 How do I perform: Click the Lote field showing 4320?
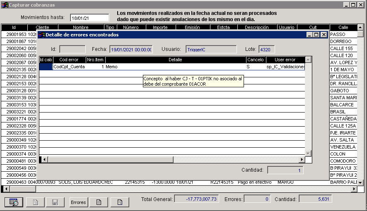266,49
